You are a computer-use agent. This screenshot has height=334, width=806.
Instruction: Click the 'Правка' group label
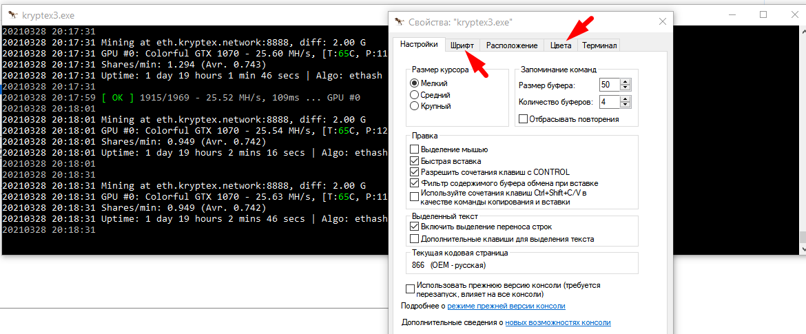tap(424, 136)
